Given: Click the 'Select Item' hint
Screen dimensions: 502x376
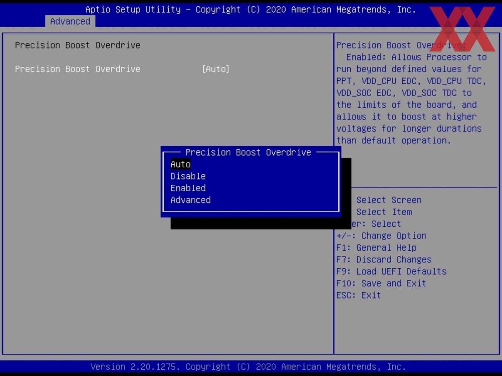Looking at the screenshot, I should (384, 212).
